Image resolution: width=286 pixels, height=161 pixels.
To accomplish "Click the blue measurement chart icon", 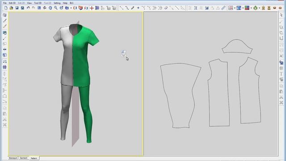I will click(x=206, y=8).
